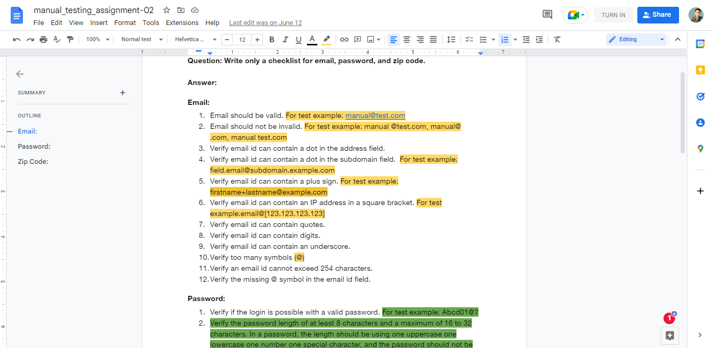The width and height of the screenshot is (713, 348).
Task: Open the Tasks side panel icon
Action: click(x=700, y=97)
